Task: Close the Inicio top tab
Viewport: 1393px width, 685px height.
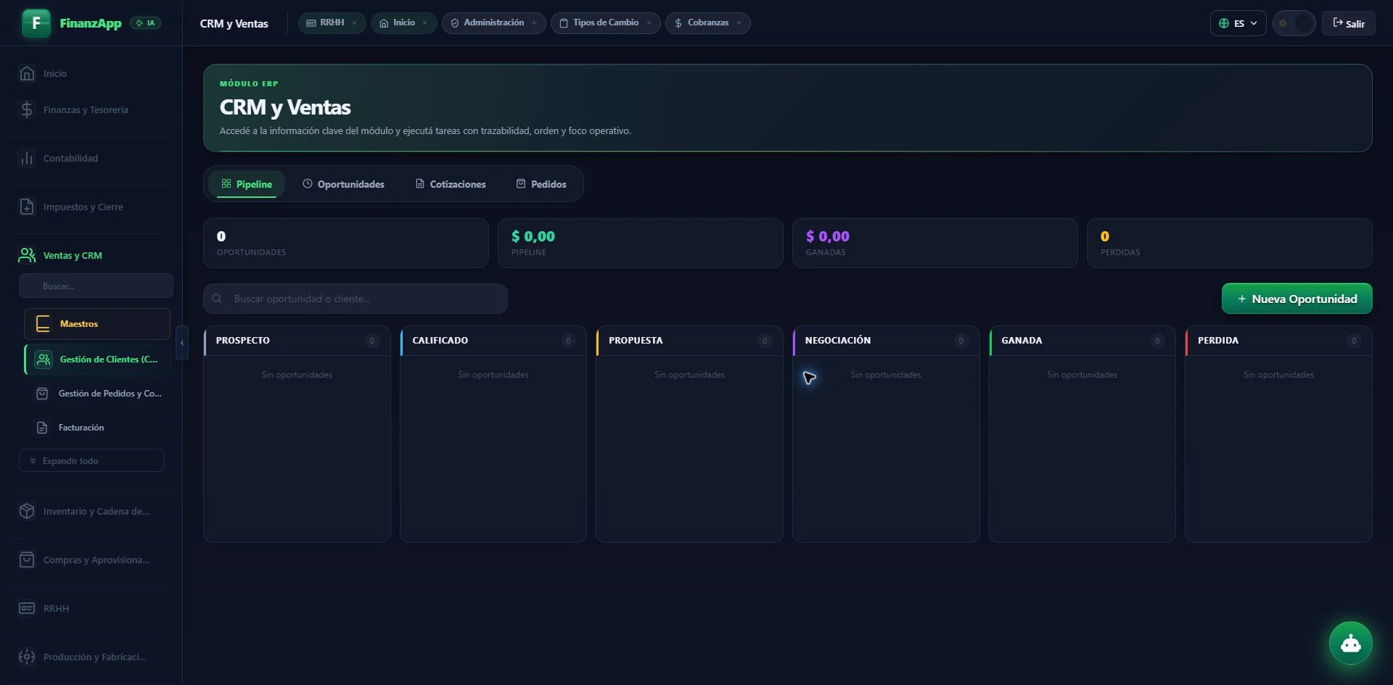Action: tap(424, 23)
